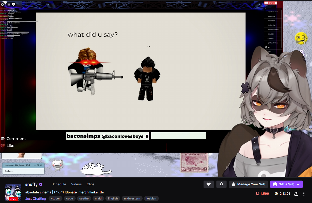
Task: Maximize the IncorrectOpinionSSR popup window
Action: click(38, 165)
